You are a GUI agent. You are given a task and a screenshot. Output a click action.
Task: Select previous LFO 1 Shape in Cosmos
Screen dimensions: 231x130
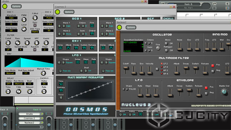[x=59, y=62]
